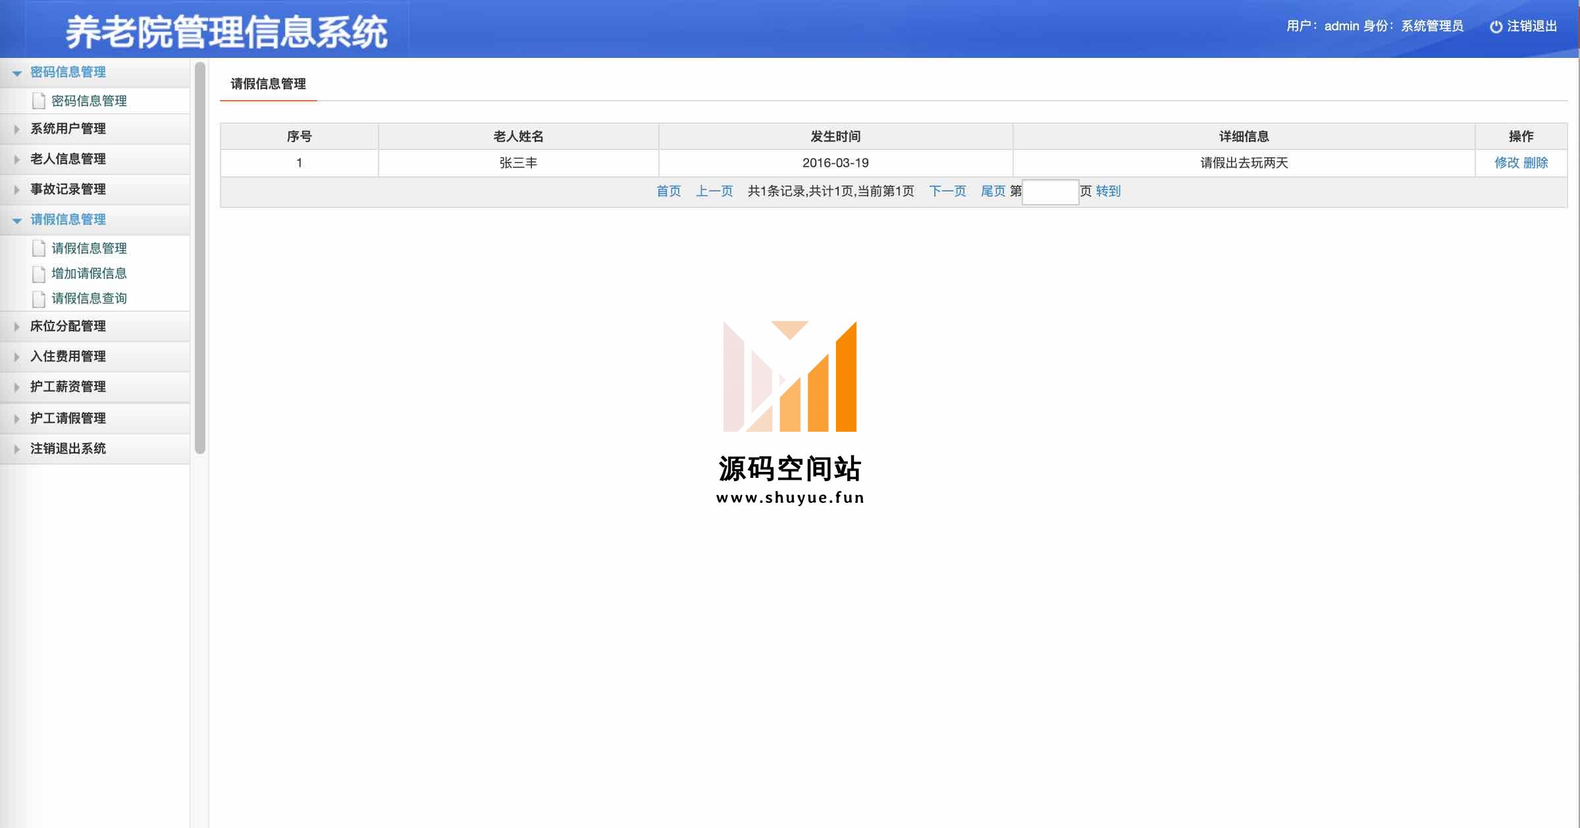Viewport: 1580px width, 828px height.
Task: Expand the 护工请假管理 section arrow
Action: [x=17, y=419]
